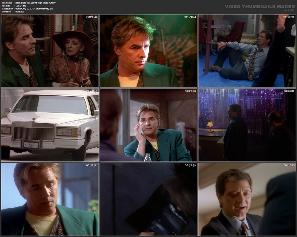Click the timestamp '00:42:18'
Image resolution: width=297 pixels, height=237 pixels.
click(x=289, y=165)
